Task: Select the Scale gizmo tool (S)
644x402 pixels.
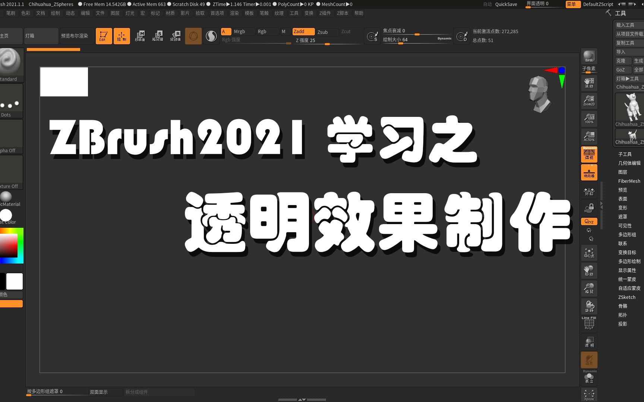Action: [158, 36]
